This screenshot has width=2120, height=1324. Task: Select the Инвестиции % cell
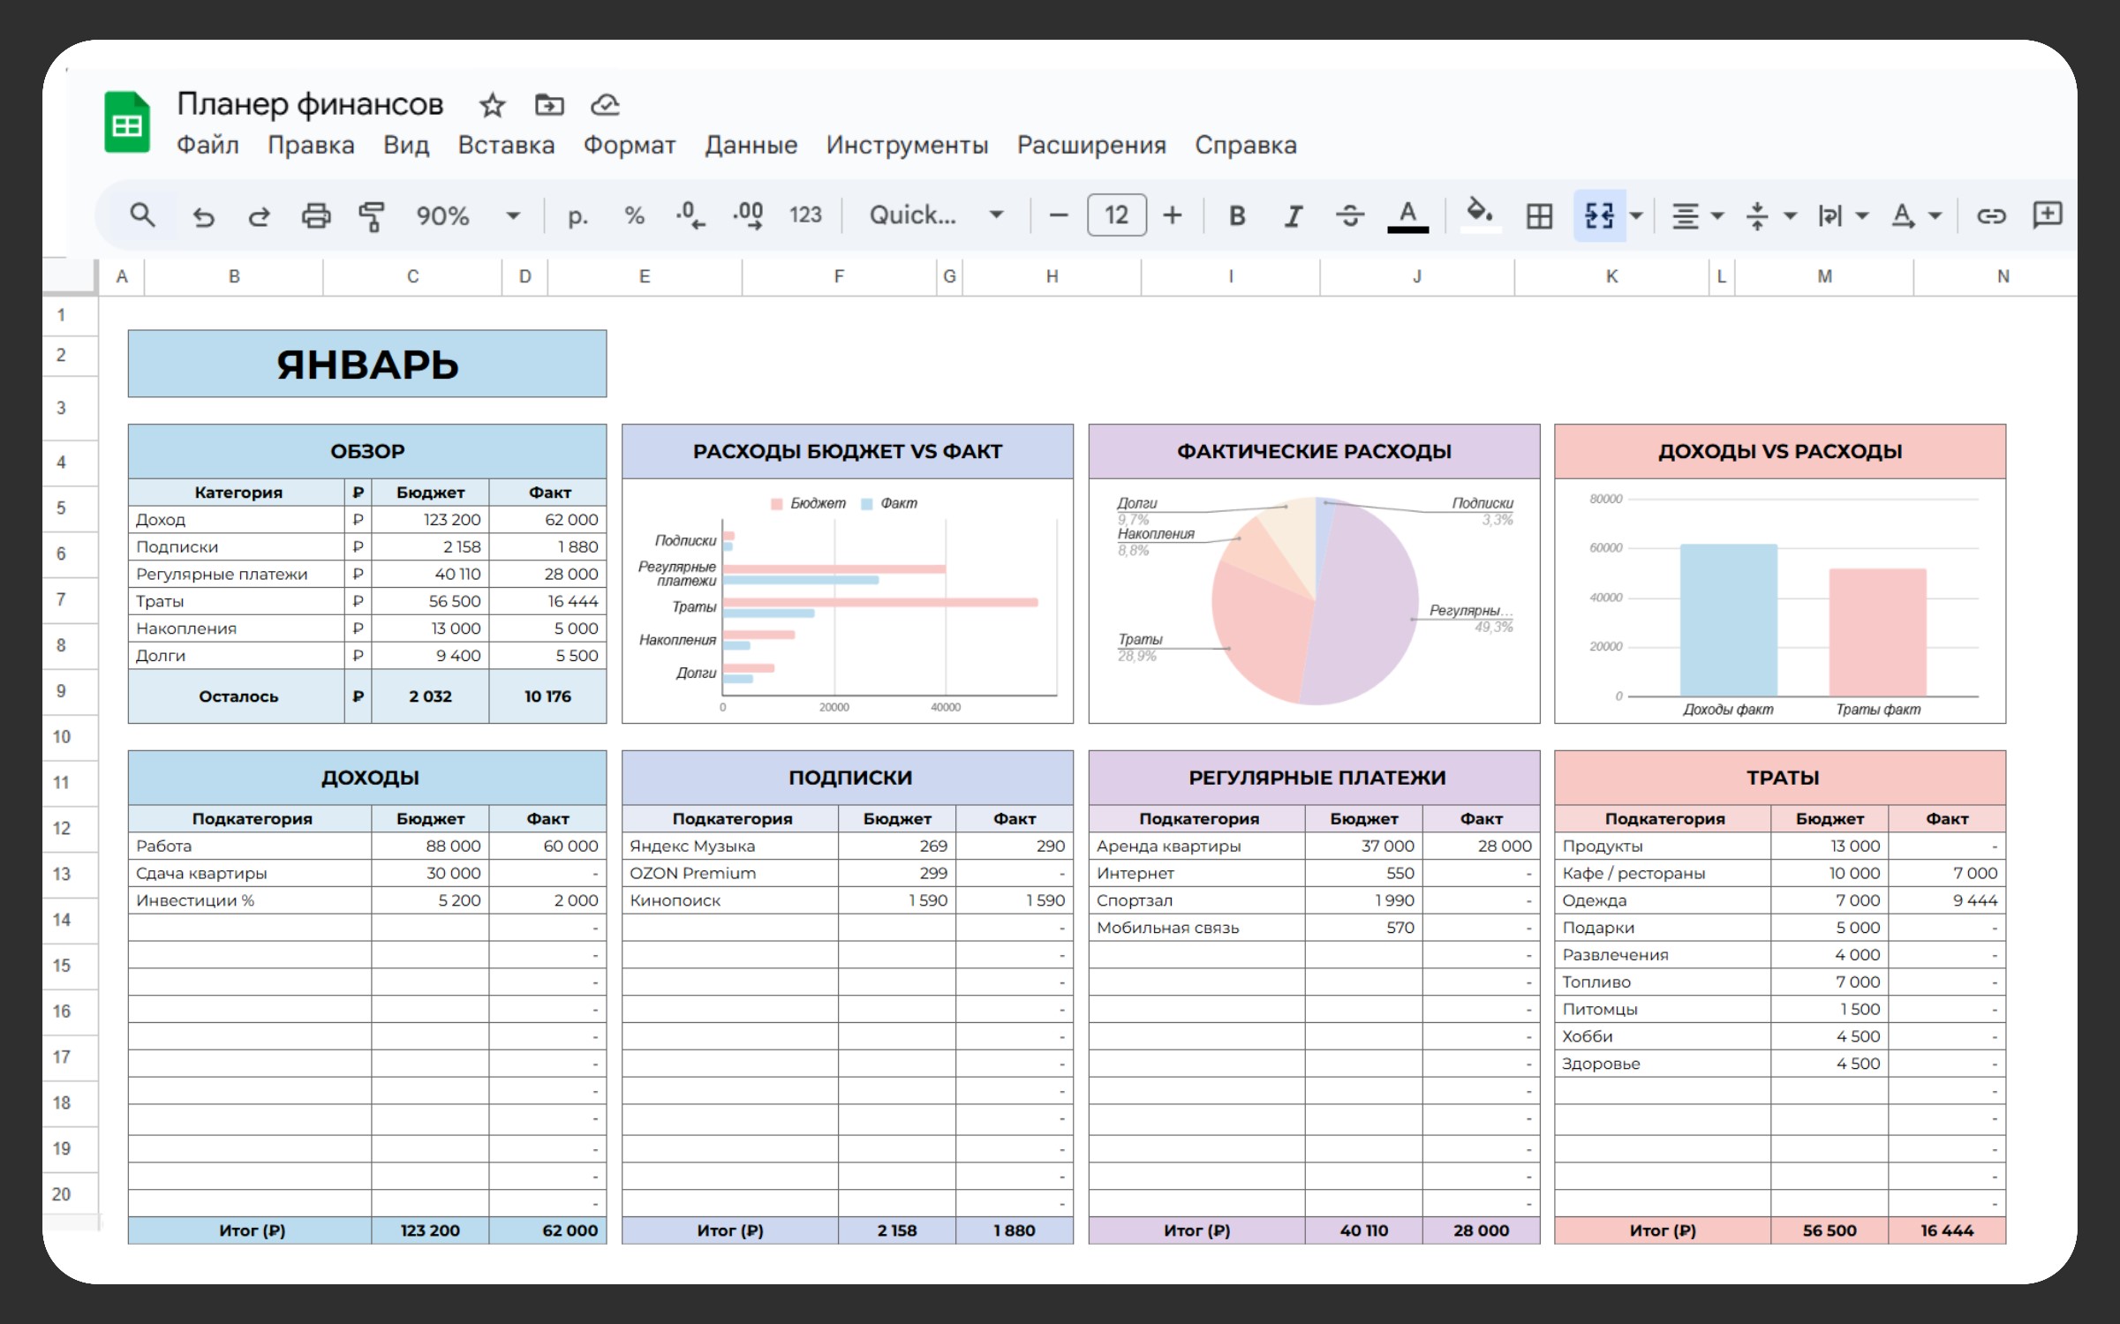click(250, 900)
